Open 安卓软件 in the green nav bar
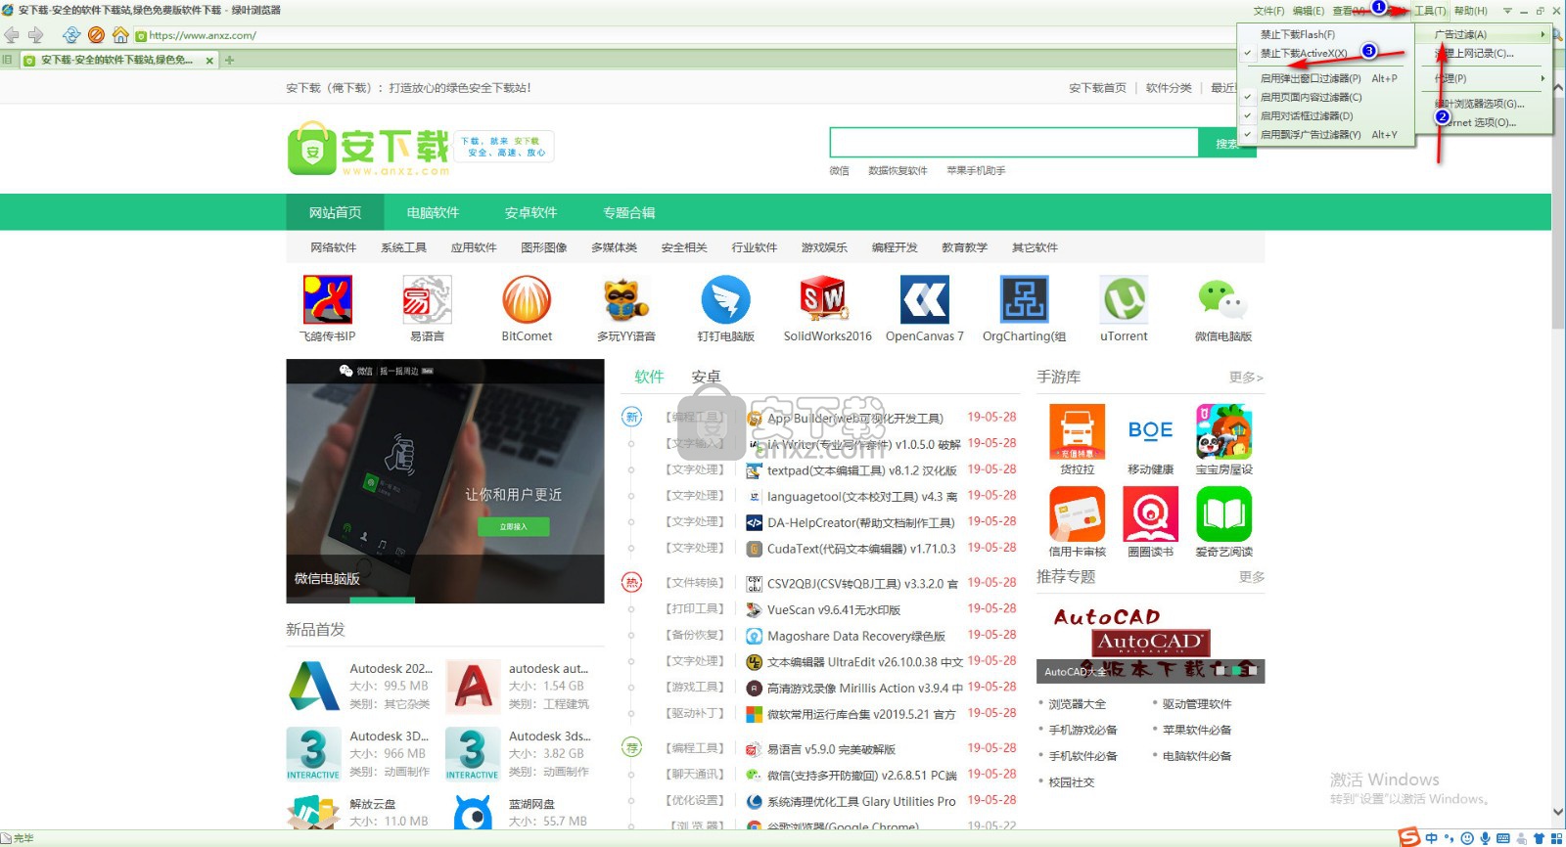 coord(530,212)
